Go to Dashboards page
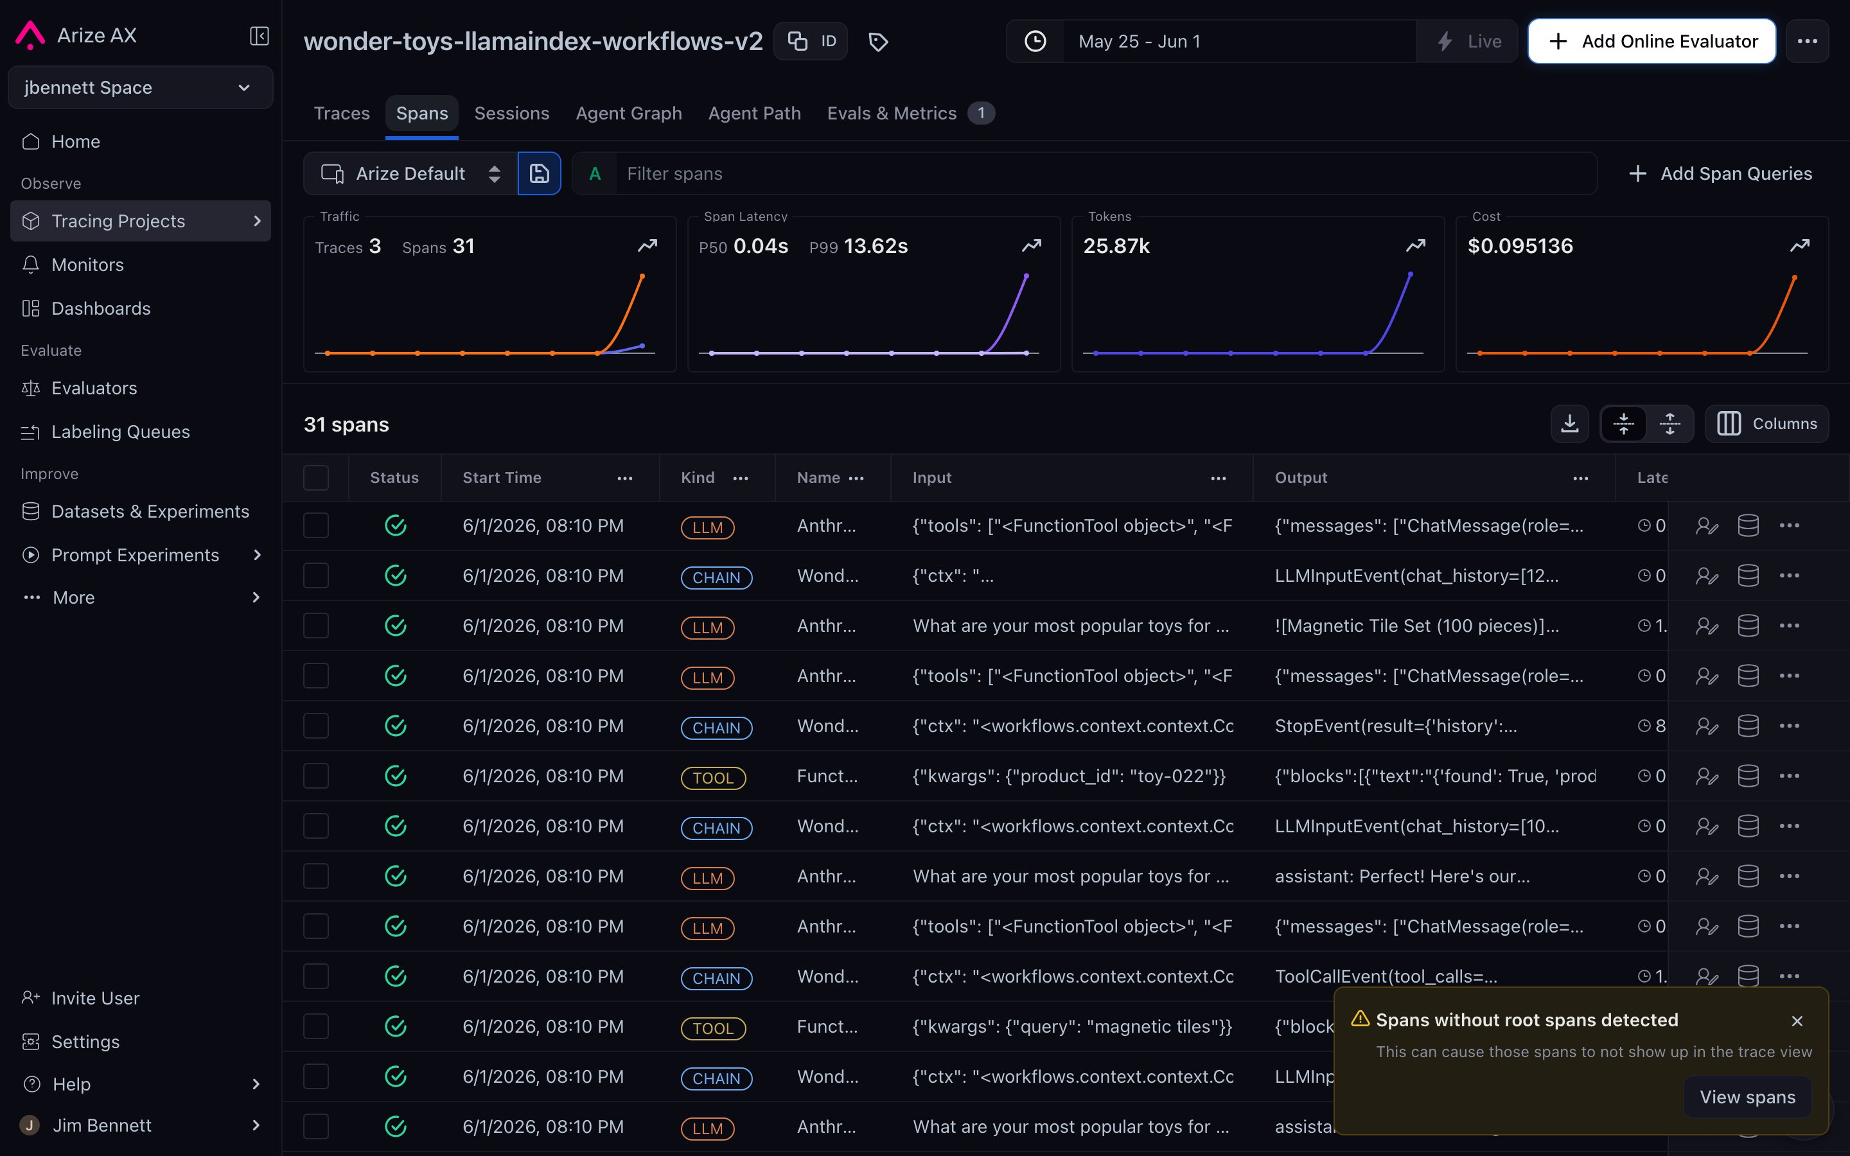Viewport: 1850px width, 1156px height. coord(141,309)
